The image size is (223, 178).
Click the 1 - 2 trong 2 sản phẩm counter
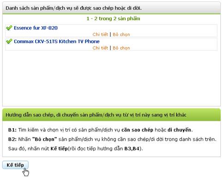(113, 18)
